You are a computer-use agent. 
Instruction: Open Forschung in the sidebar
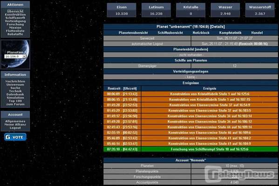click(x=15, y=24)
